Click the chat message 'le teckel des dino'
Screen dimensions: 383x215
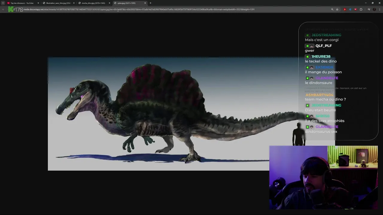pos(321,61)
